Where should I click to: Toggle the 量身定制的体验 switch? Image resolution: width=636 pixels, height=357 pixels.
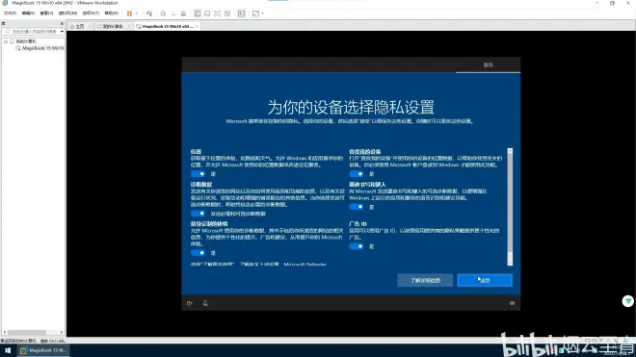pos(198,253)
